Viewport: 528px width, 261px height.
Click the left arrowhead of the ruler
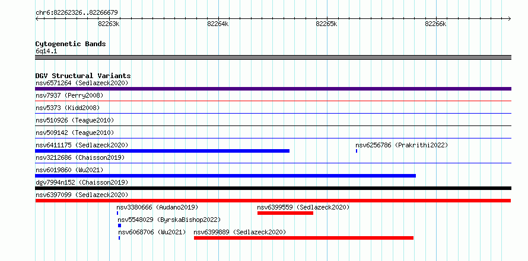tap(37, 18)
